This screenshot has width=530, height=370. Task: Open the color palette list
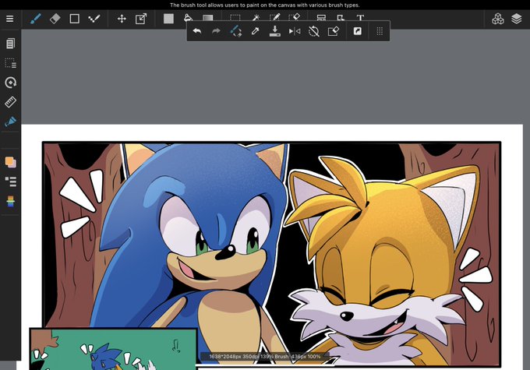coord(10,181)
